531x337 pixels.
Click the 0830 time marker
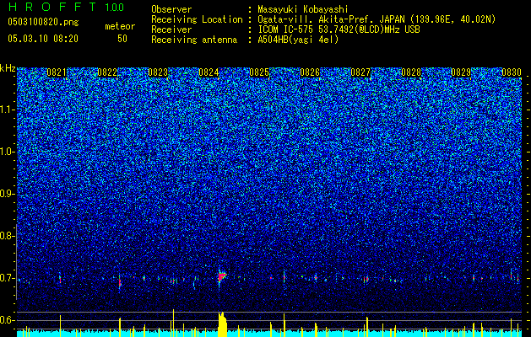tap(512, 72)
